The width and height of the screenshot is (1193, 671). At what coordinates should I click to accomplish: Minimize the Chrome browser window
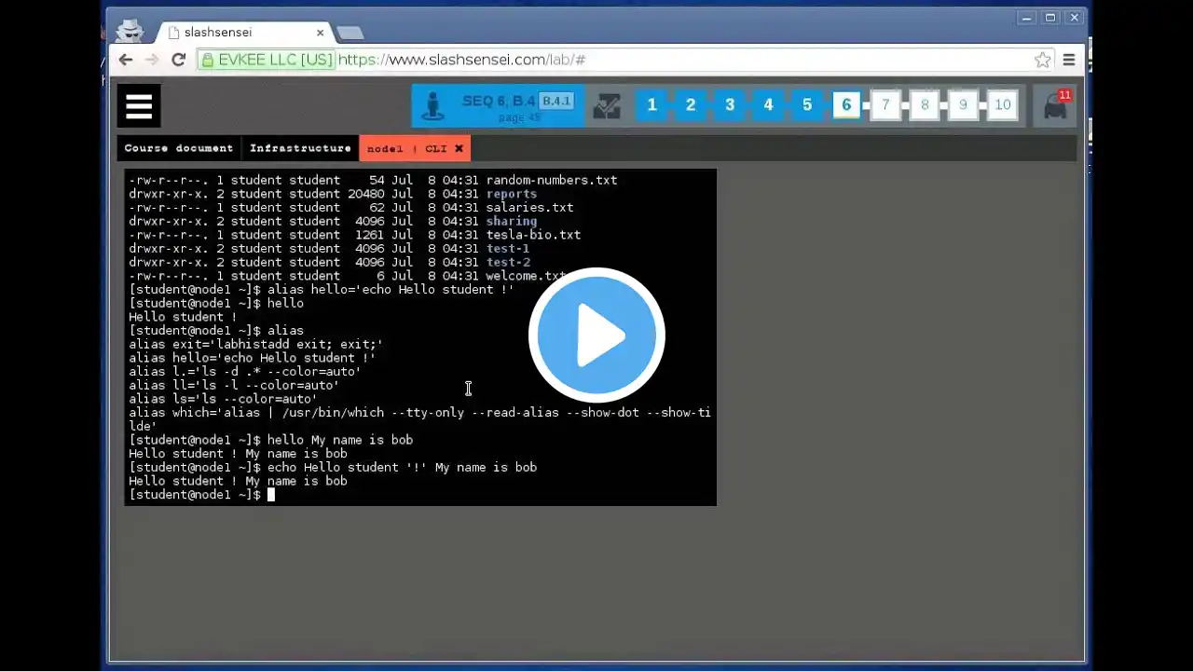(x=1026, y=18)
